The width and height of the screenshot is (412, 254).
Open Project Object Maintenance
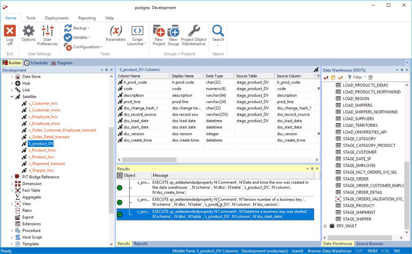(194, 32)
